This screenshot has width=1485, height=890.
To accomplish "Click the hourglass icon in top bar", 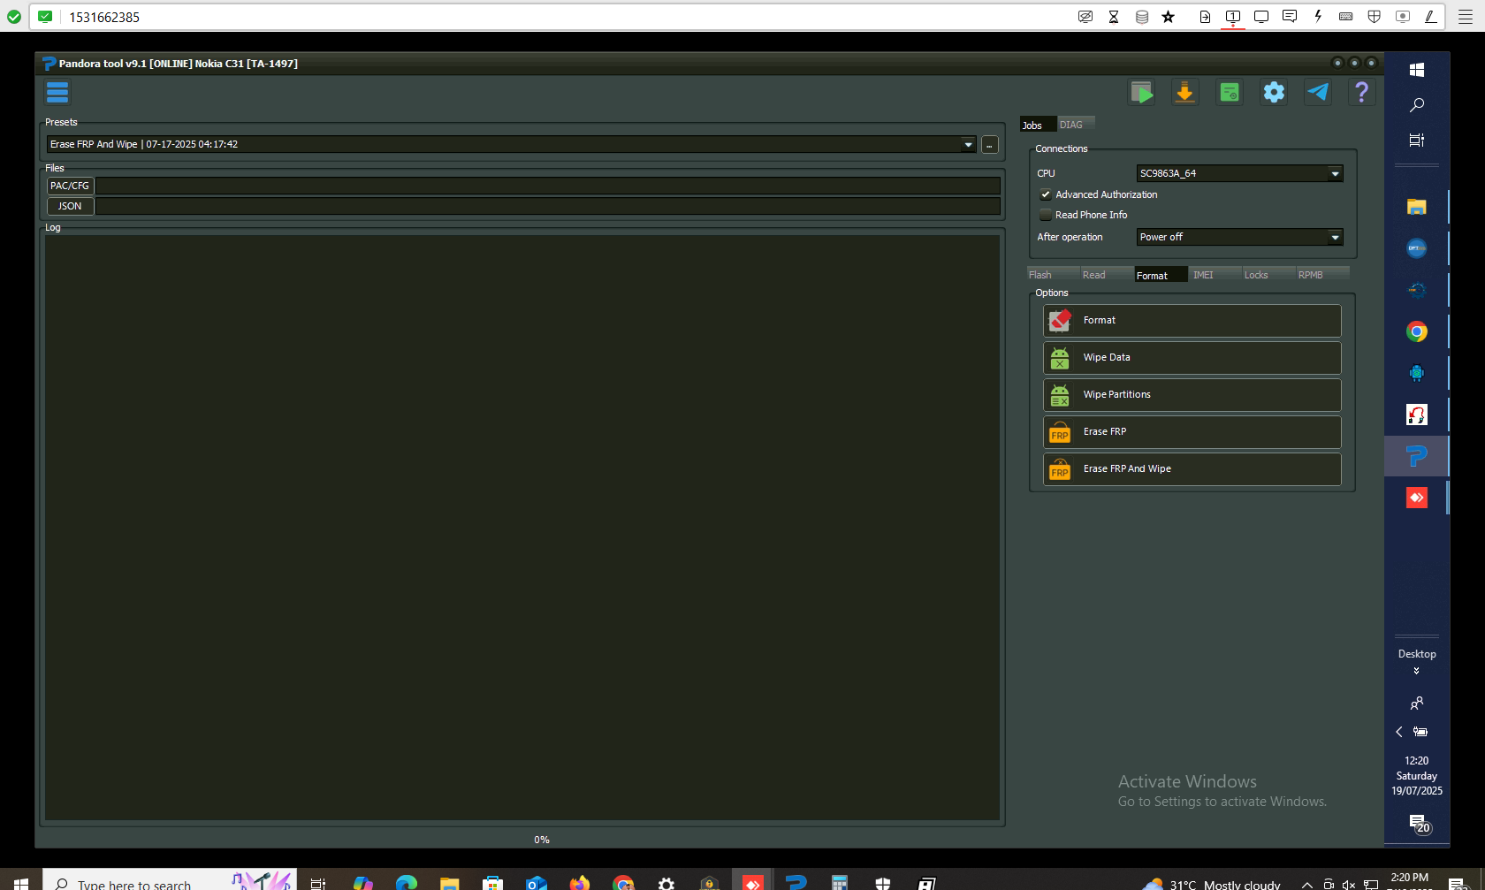I will coord(1114,17).
